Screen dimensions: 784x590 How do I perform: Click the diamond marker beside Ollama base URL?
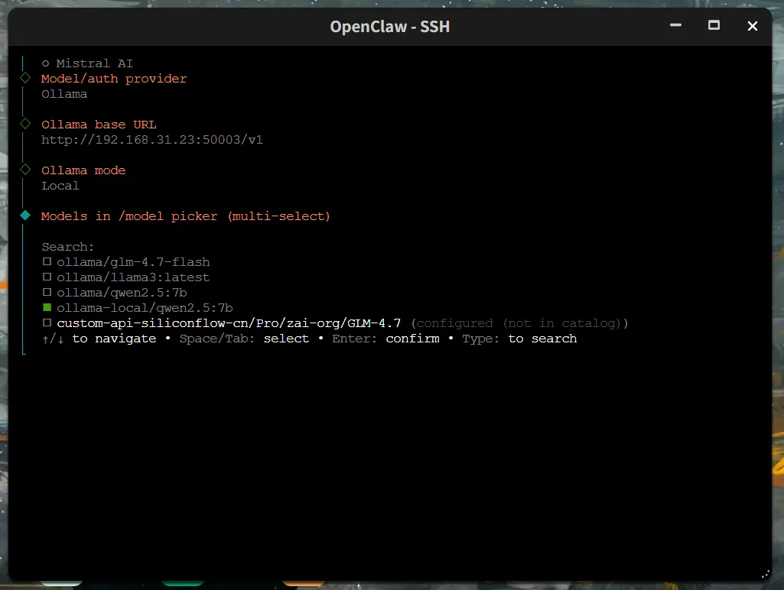pos(25,124)
